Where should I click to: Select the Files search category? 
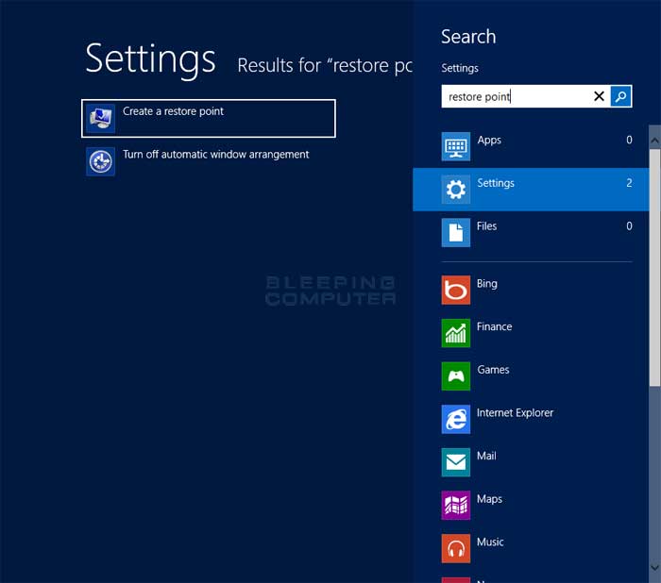point(531,232)
